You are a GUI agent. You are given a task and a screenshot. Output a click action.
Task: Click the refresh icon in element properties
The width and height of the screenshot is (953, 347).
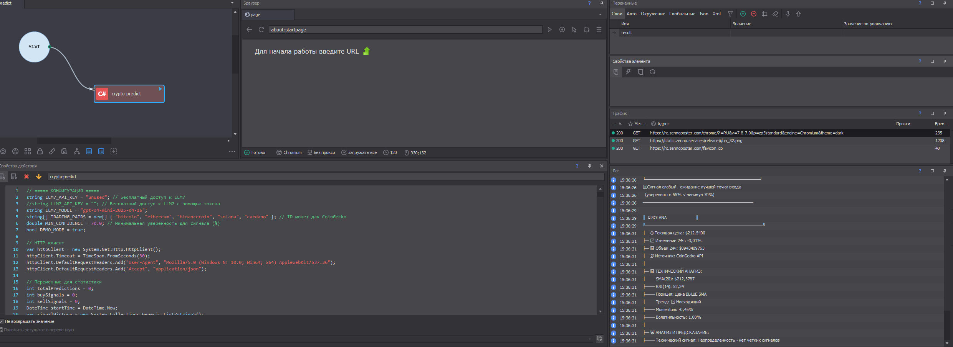[x=652, y=72]
